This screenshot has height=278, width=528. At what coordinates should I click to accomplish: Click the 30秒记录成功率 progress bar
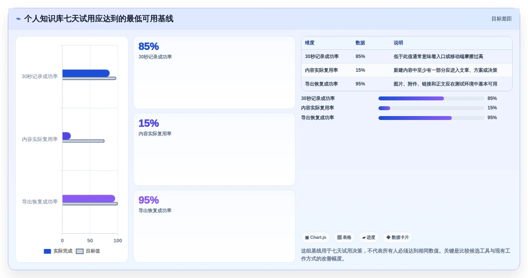(431, 98)
